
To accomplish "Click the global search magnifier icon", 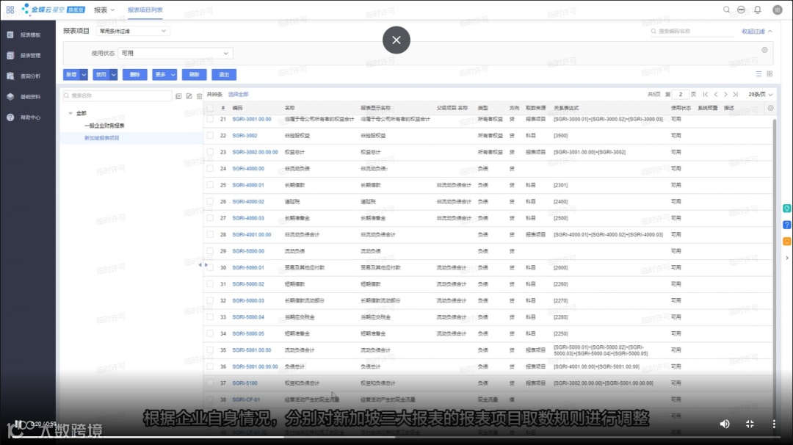I will click(726, 10).
